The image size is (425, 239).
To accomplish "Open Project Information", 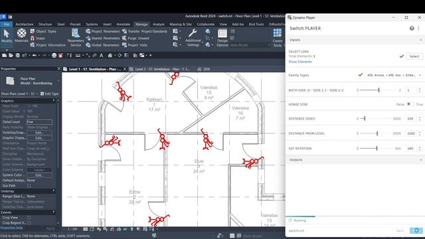I will (48, 45).
